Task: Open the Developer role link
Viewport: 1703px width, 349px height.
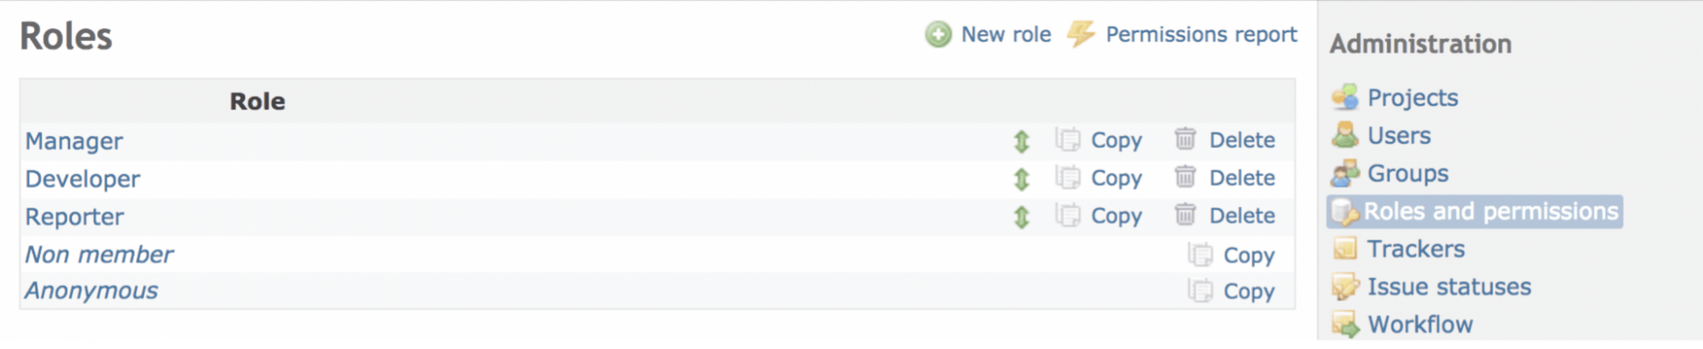Action: point(83,179)
